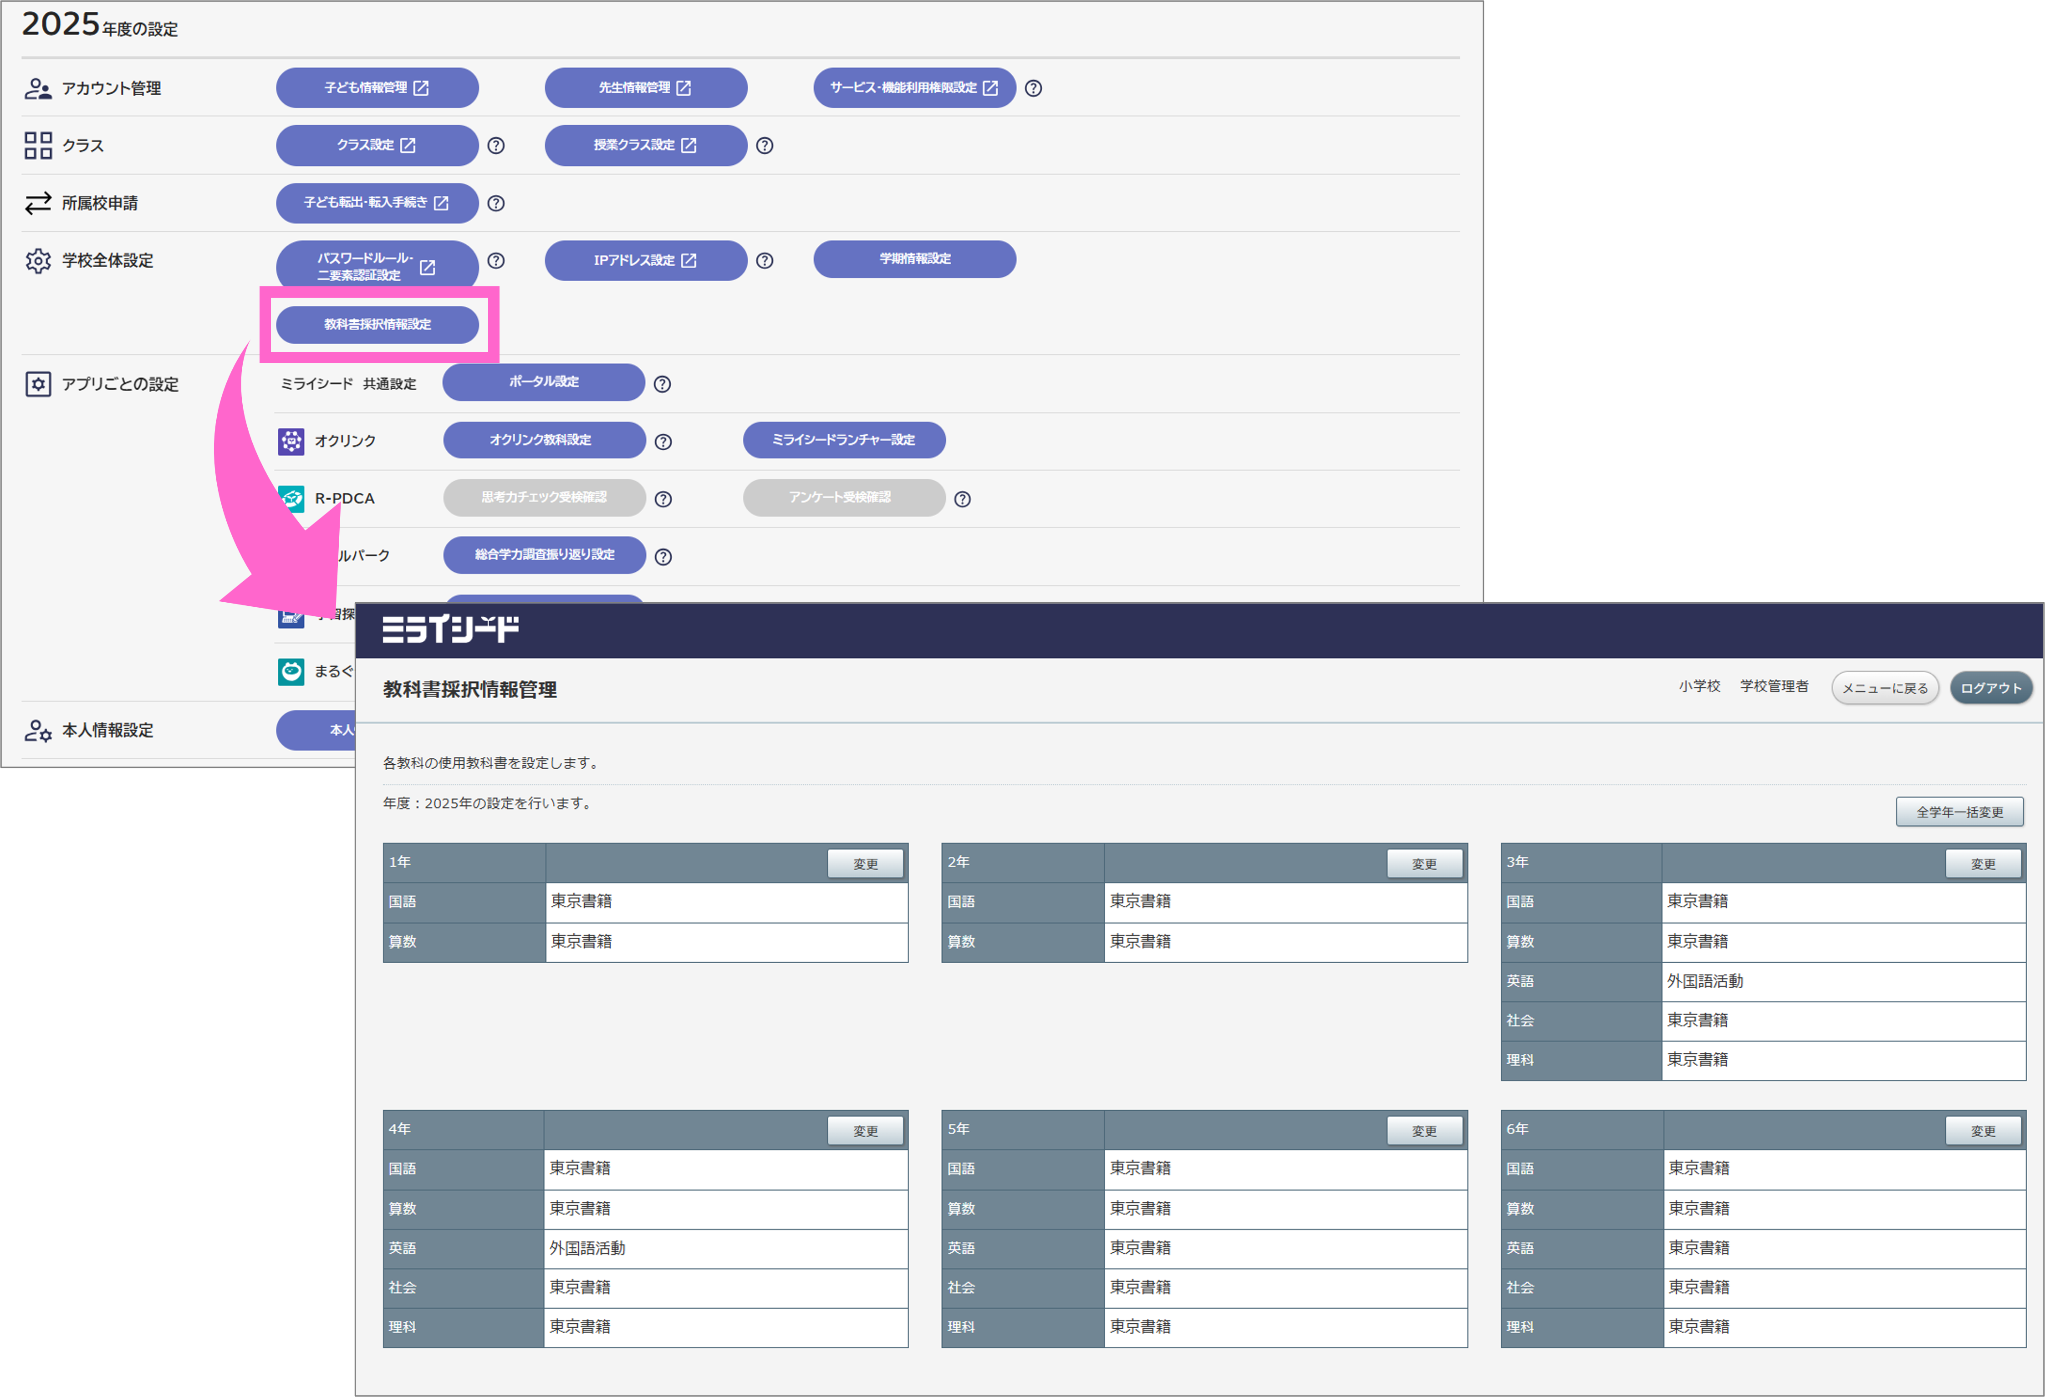Click 変更 button for 1年 table
The width and height of the screenshot is (2045, 1397).
(x=865, y=864)
